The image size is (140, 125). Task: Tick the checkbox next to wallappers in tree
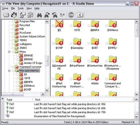point(13,44)
